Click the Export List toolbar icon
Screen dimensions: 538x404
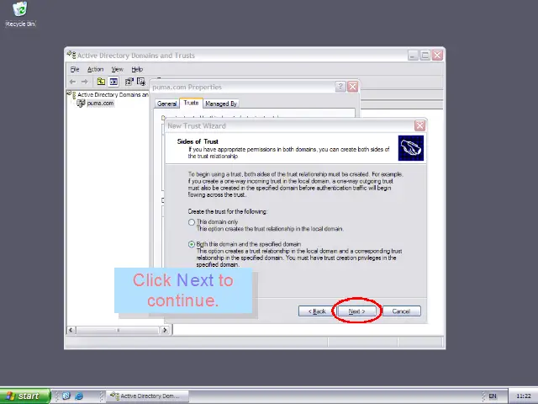141,82
